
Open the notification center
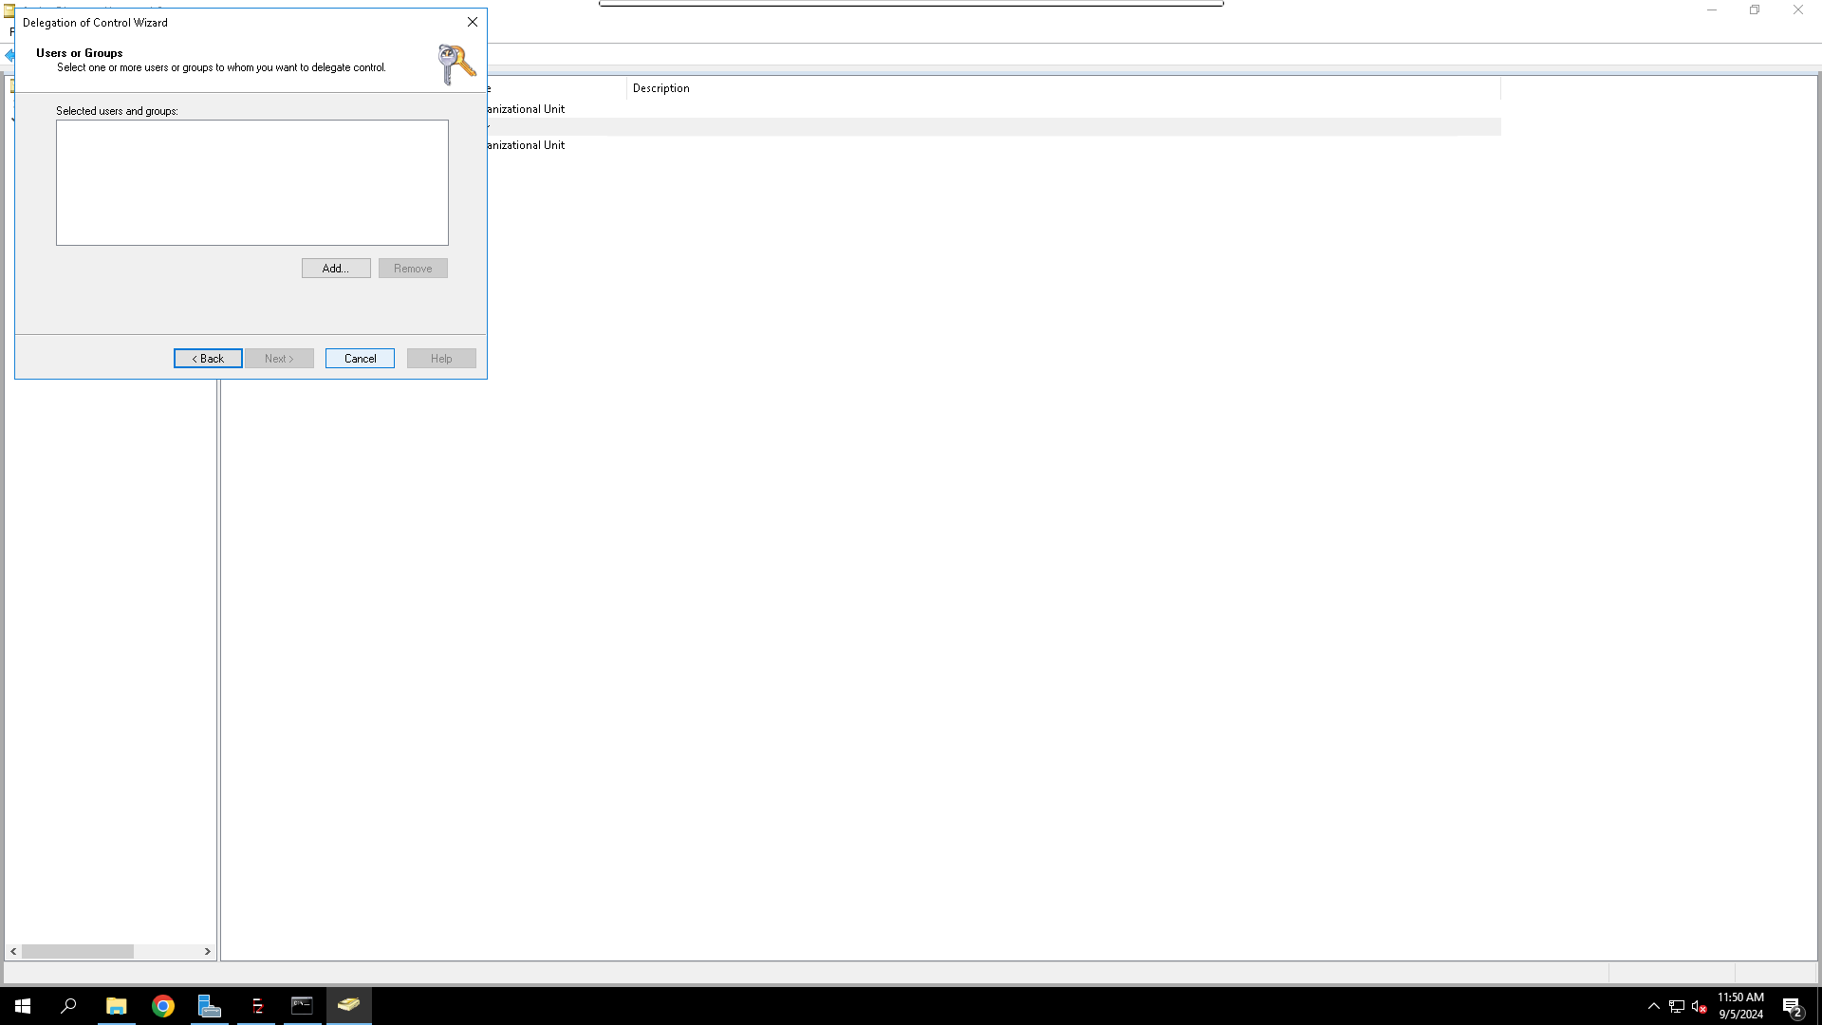(1792, 1006)
